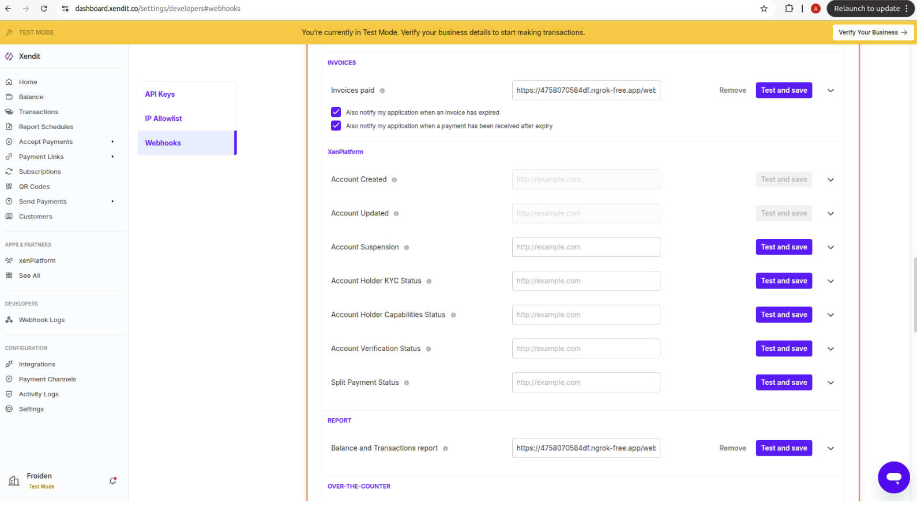Viewport: 917px width, 507px height.
Task: Click info icon beside Balance and Transactions report
Action: tap(445, 449)
